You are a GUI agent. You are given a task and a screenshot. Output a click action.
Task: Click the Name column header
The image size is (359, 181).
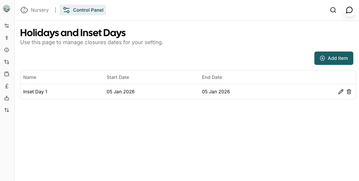click(30, 77)
